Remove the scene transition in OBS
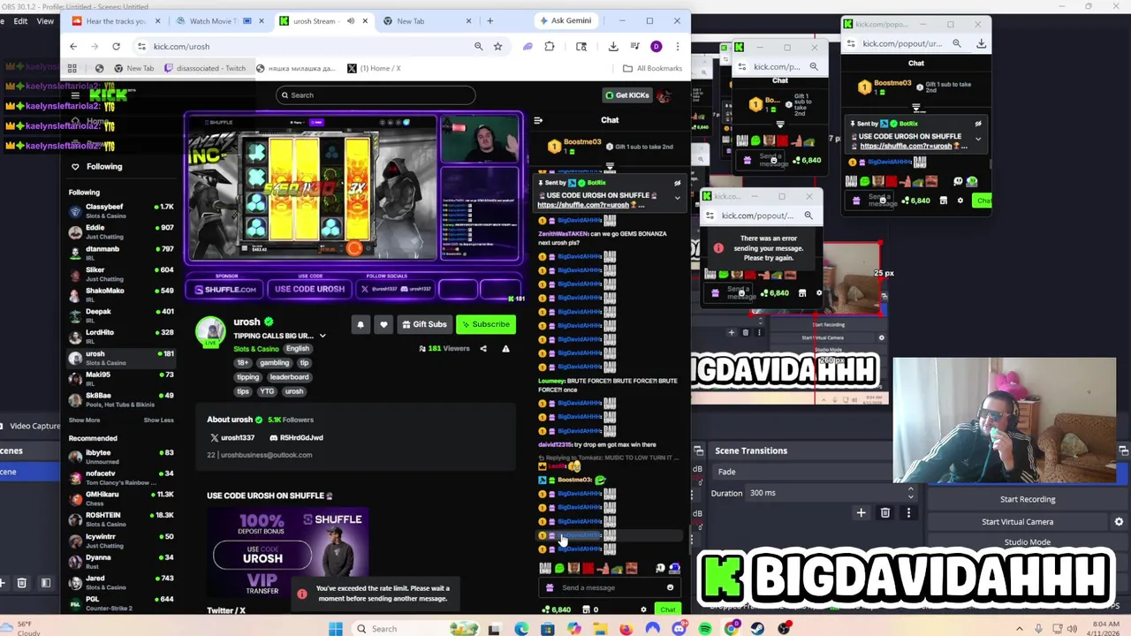This screenshot has height=636, width=1131. click(885, 512)
